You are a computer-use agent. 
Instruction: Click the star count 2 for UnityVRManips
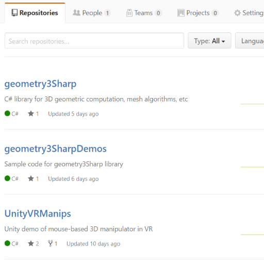[x=37, y=244]
